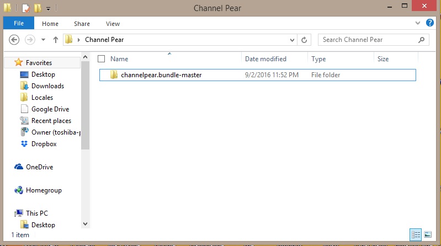Sort by the Name column header
Screen dimensions: 441x246
119,59
